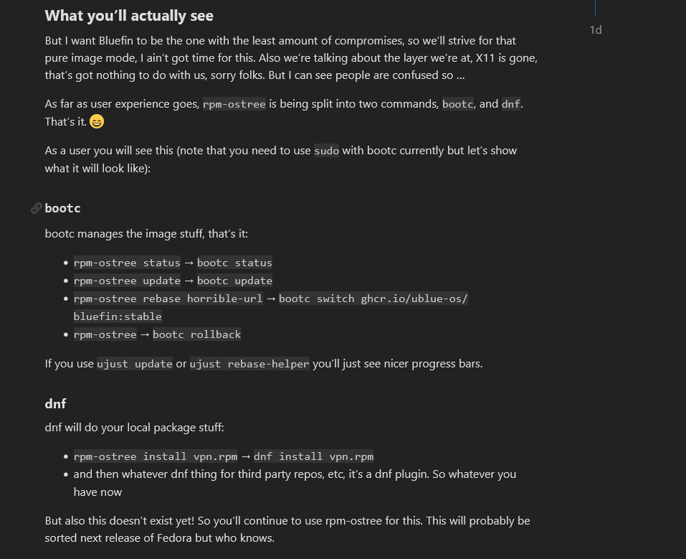Click the "What you'll actually see" heading
686x559 pixels.
[x=129, y=15]
